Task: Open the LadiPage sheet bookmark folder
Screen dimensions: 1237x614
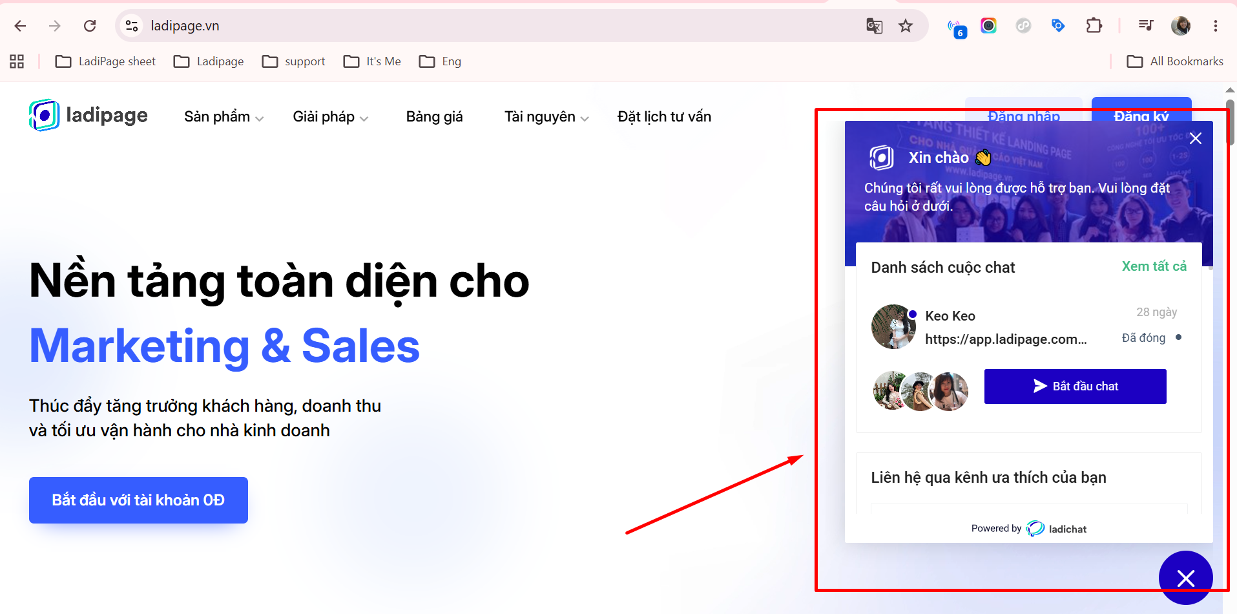Action: coord(105,61)
